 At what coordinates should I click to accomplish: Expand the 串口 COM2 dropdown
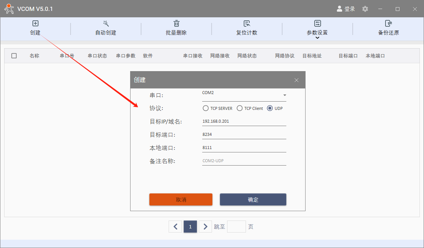(x=284, y=95)
